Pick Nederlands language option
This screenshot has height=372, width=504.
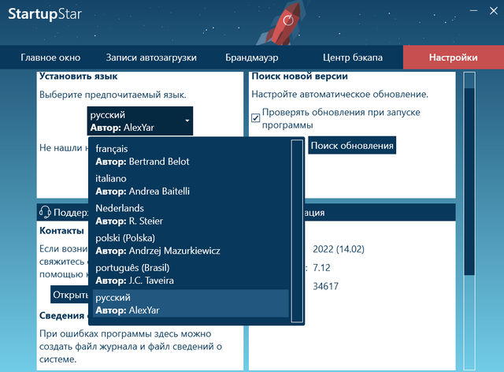click(x=189, y=214)
